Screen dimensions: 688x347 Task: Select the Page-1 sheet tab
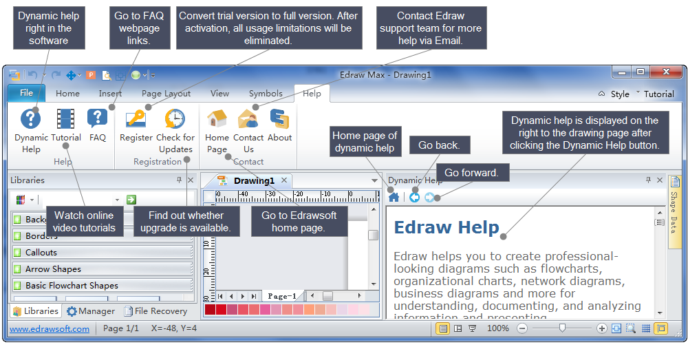[x=282, y=296]
